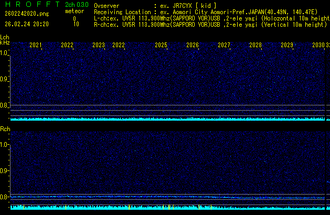330x215 pixels.
Task: Click the 2029 time marker
Action: click(x=287, y=46)
